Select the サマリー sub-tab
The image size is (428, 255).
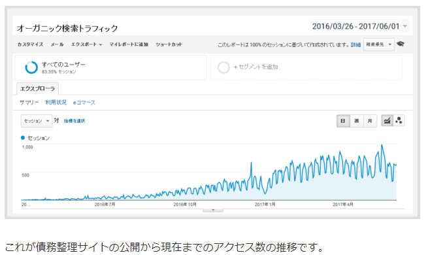tap(29, 103)
